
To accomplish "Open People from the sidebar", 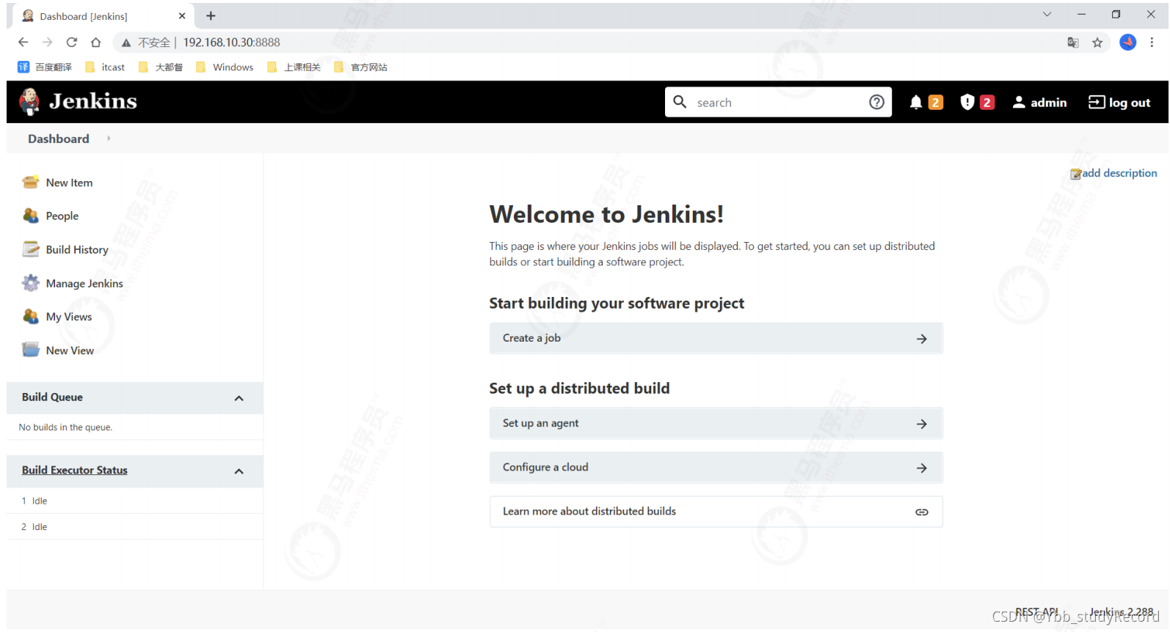I will click(62, 216).
